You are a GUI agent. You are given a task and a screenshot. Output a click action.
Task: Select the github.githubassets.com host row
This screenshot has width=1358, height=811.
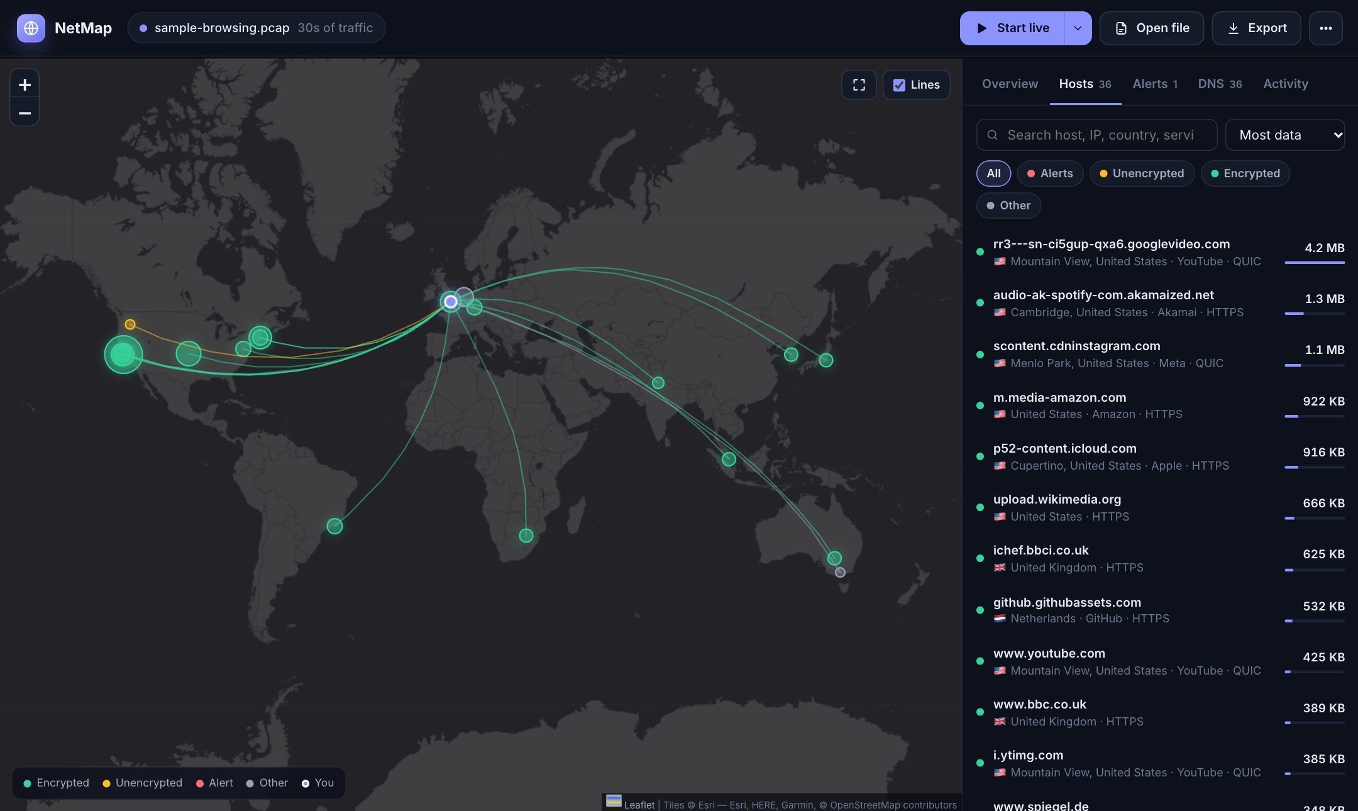(x=1161, y=610)
